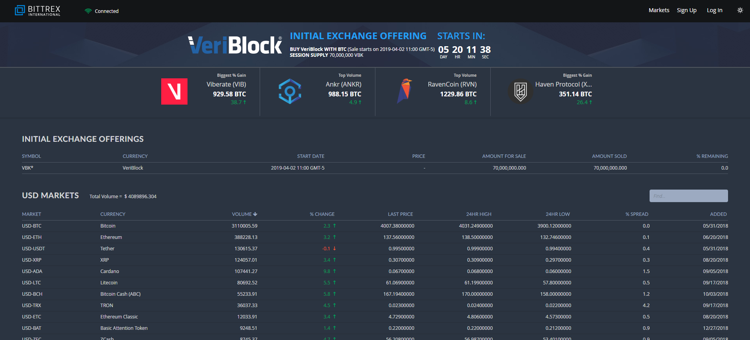Viewport: 750px width, 340px height.
Task: Open the Viberate (VIB) market
Action: click(226, 85)
